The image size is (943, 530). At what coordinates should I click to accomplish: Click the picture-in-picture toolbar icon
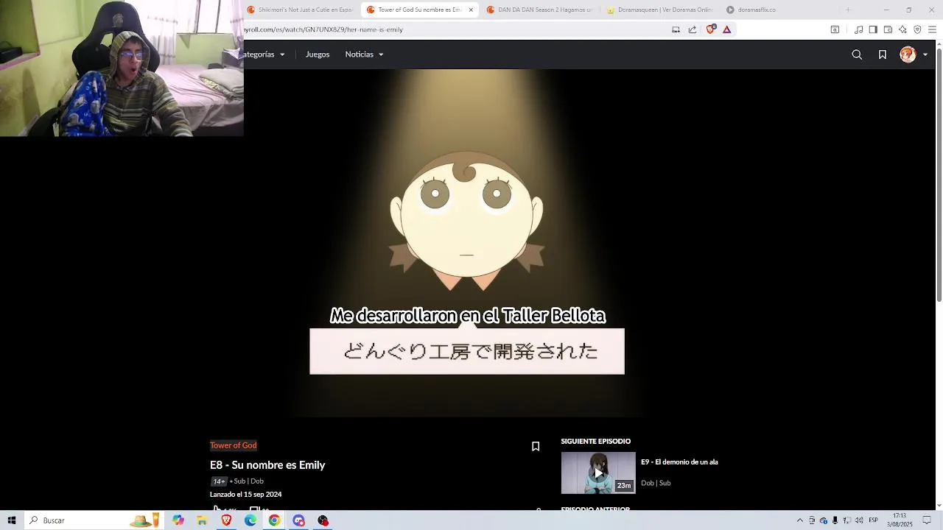click(835, 29)
